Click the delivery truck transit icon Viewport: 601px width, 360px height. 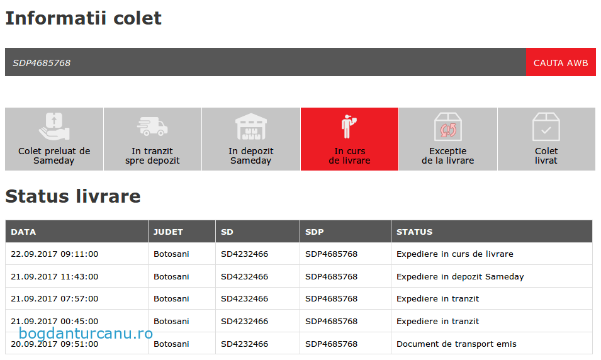[152, 127]
